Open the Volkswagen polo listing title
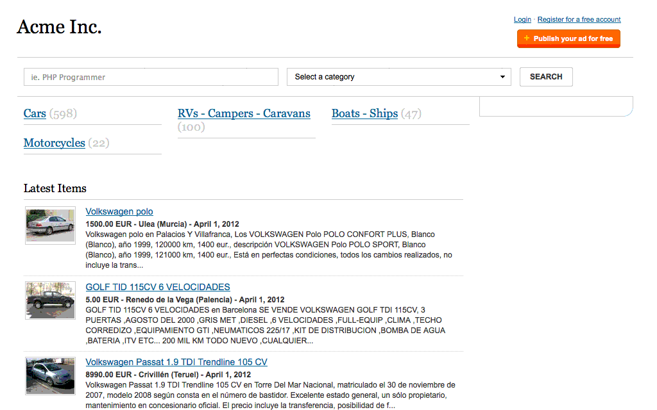Image resolution: width=657 pixels, height=410 pixels. [x=119, y=211]
